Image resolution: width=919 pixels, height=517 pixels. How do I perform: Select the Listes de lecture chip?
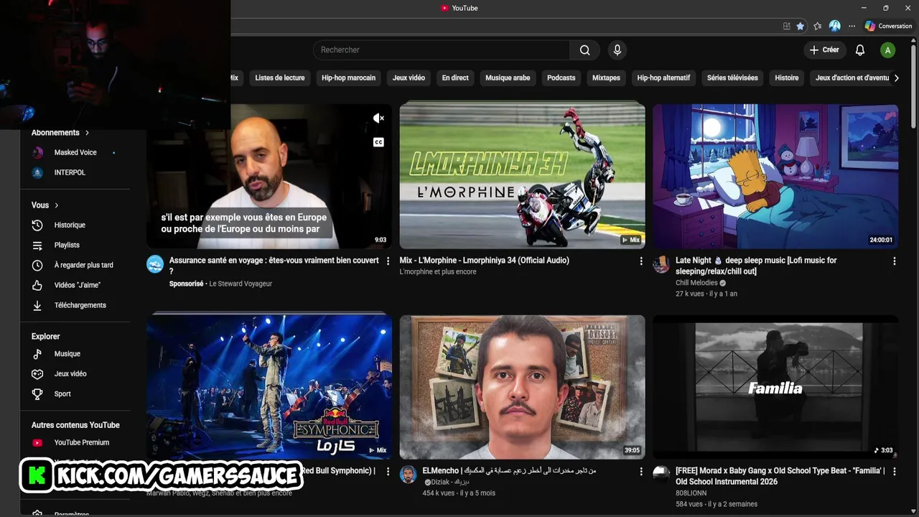point(280,78)
